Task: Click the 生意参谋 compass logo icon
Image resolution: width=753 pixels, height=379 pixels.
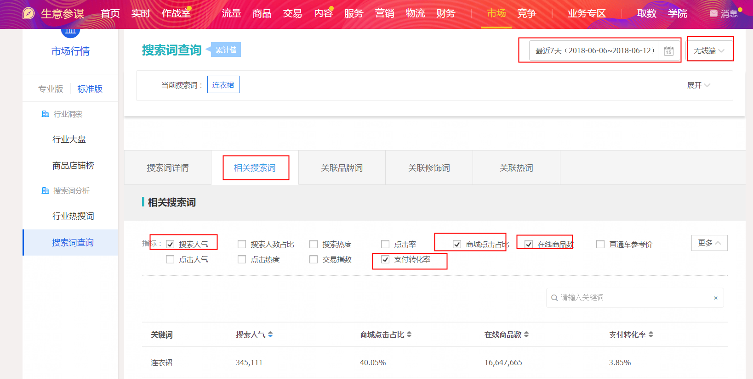Action: (x=29, y=13)
